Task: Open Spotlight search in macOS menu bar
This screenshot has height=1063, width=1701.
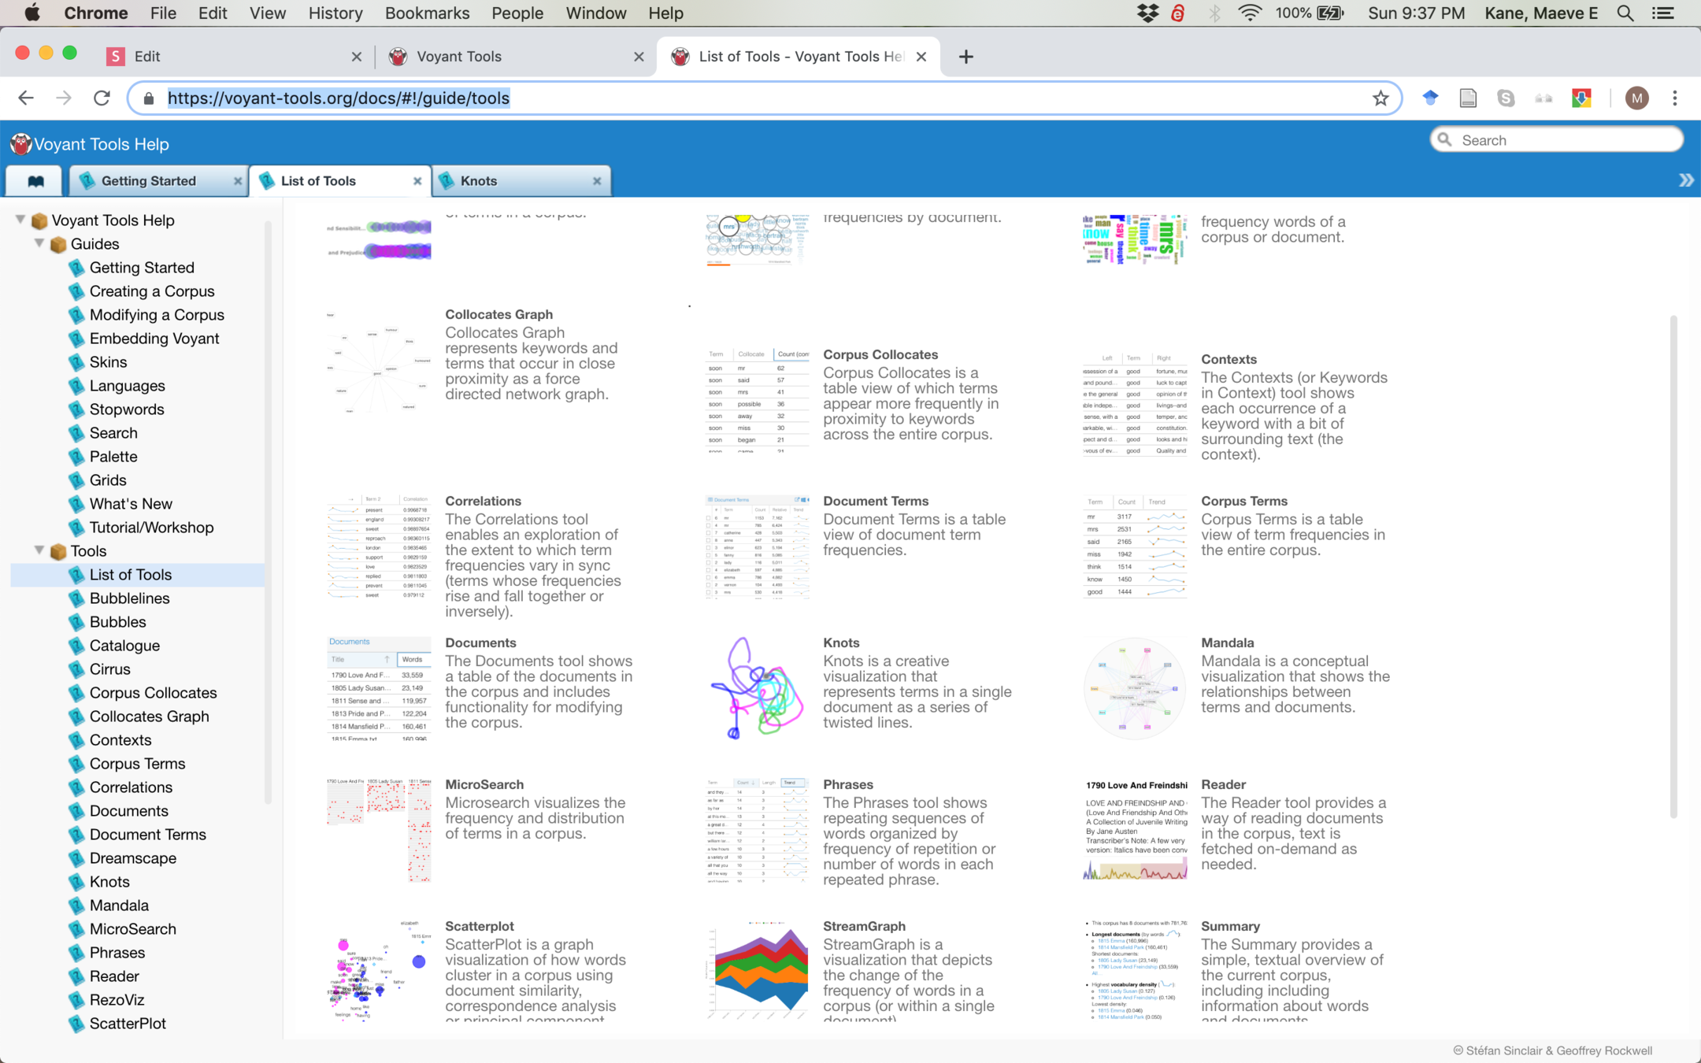Action: (1625, 13)
